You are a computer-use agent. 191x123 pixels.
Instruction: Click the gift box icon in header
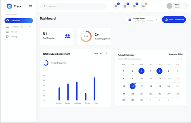point(125,6)
